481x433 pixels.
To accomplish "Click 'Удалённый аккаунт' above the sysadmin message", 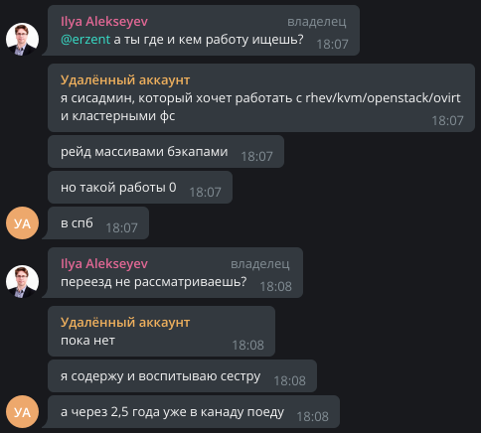I will [x=125, y=80].
